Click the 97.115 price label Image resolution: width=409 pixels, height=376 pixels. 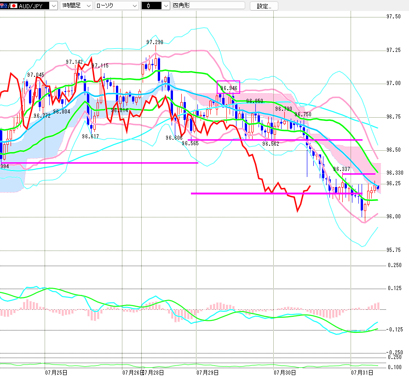pyautogui.click(x=100, y=66)
